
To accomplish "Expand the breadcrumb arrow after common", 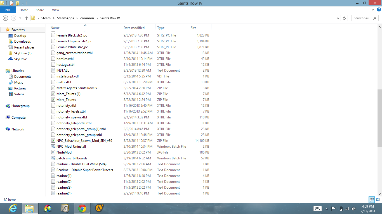I will [97, 18].
